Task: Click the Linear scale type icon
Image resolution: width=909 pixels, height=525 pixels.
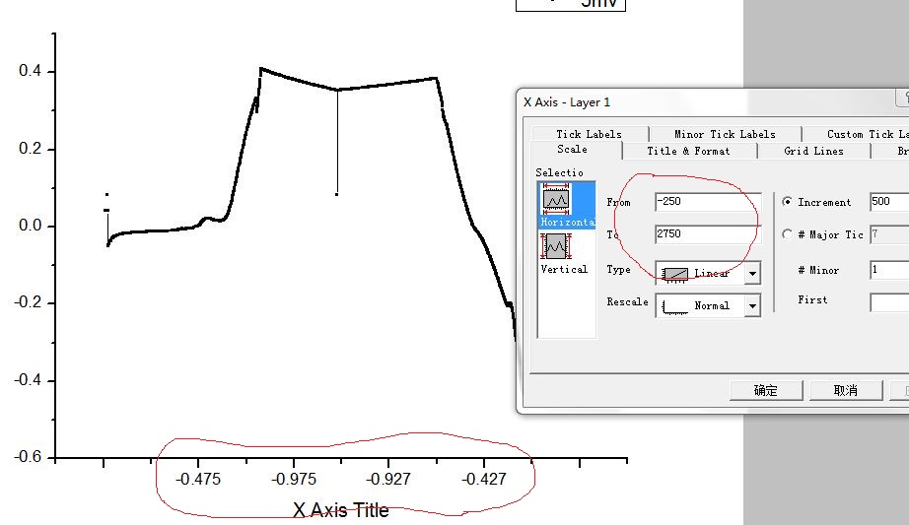Action: (674, 274)
